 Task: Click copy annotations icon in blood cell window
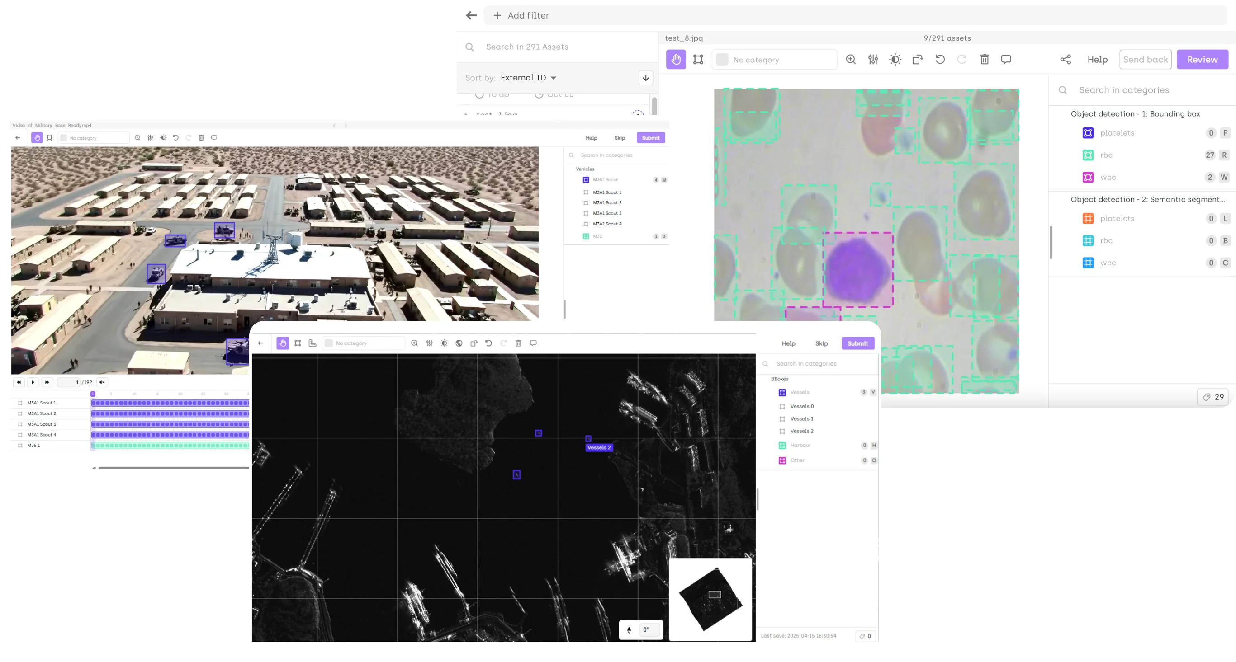tap(918, 60)
